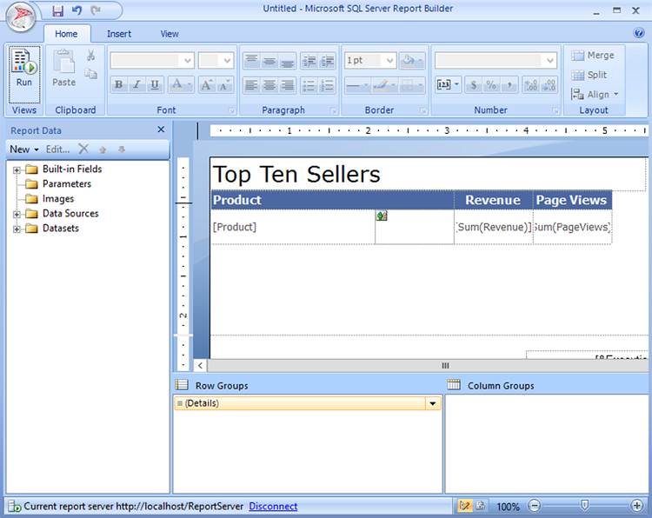Insert numbered list

[327, 85]
